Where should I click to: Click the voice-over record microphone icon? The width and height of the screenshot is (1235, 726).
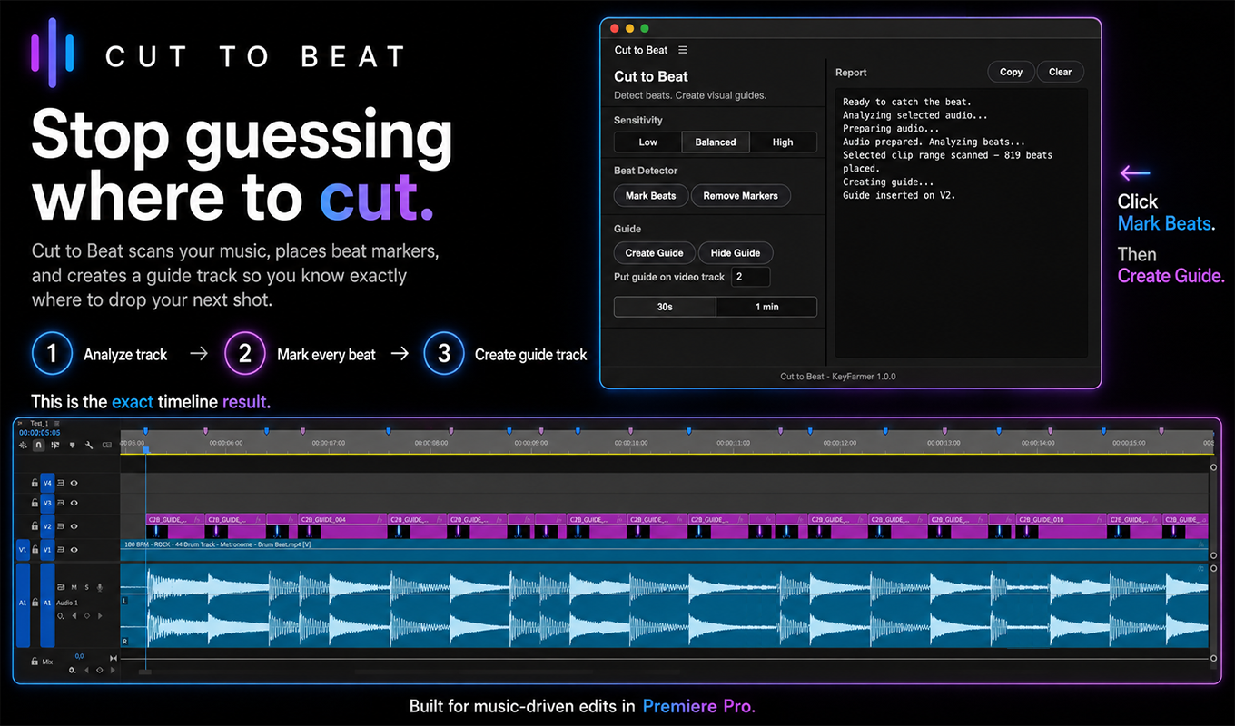click(100, 587)
